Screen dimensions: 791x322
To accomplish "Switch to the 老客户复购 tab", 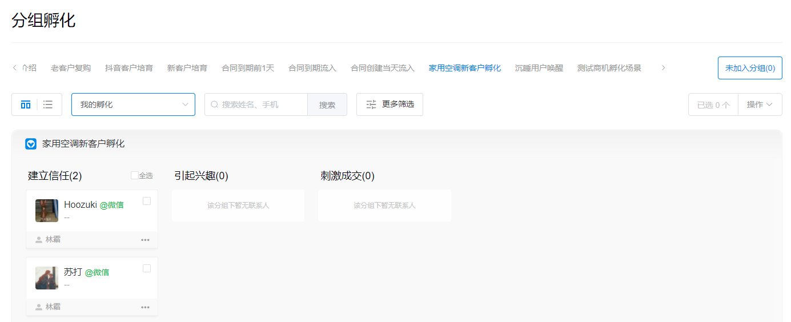I will [x=71, y=68].
